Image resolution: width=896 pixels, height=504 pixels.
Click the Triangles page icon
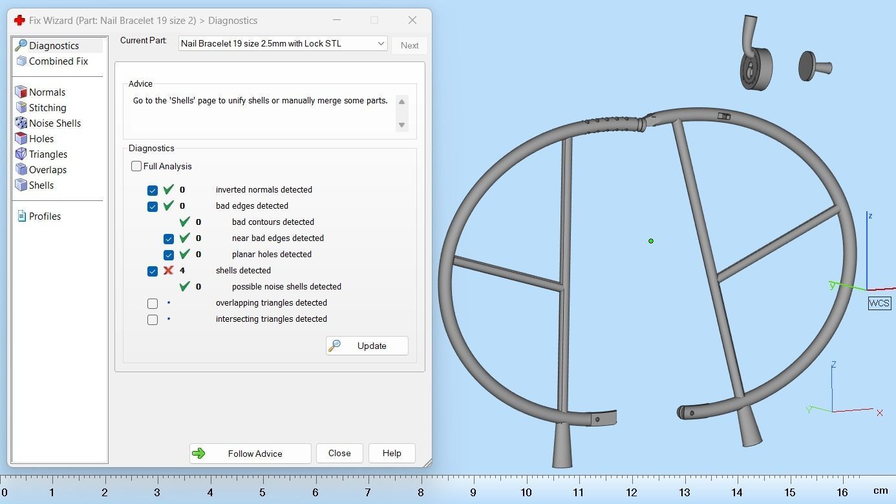point(21,154)
